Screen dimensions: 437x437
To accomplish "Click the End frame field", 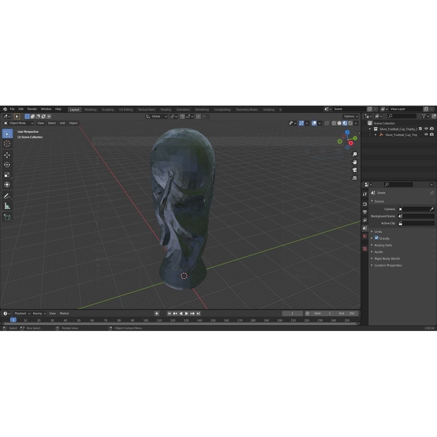I will coord(347,314).
